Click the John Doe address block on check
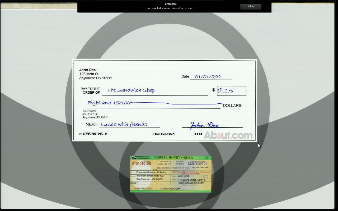 point(95,74)
